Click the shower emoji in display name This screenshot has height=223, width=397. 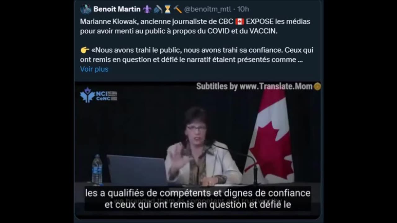click(x=158, y=9)
